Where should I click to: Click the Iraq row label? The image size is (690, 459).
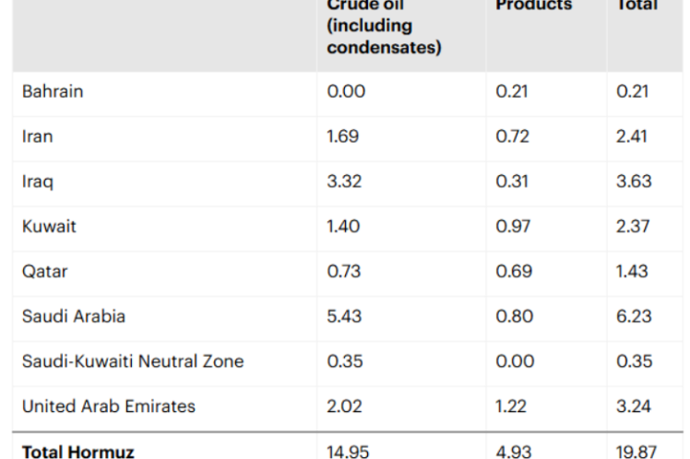point(38,182)
